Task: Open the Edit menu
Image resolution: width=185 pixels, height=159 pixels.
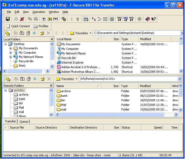Action: pyautogui.click(x=17, y=12)
